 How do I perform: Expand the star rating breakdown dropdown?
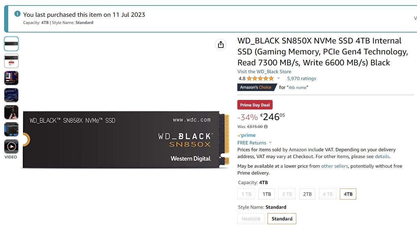click(278, 78)
